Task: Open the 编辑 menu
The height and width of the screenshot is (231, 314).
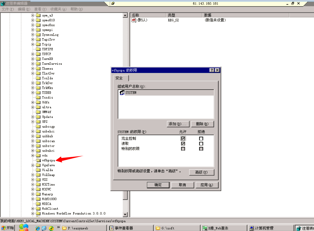Action: (x=24, y=9)
